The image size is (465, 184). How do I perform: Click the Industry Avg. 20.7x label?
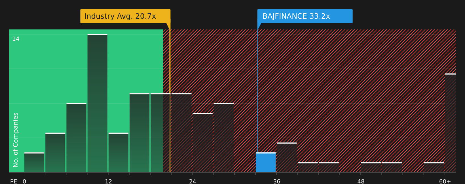tap(125, 16)
